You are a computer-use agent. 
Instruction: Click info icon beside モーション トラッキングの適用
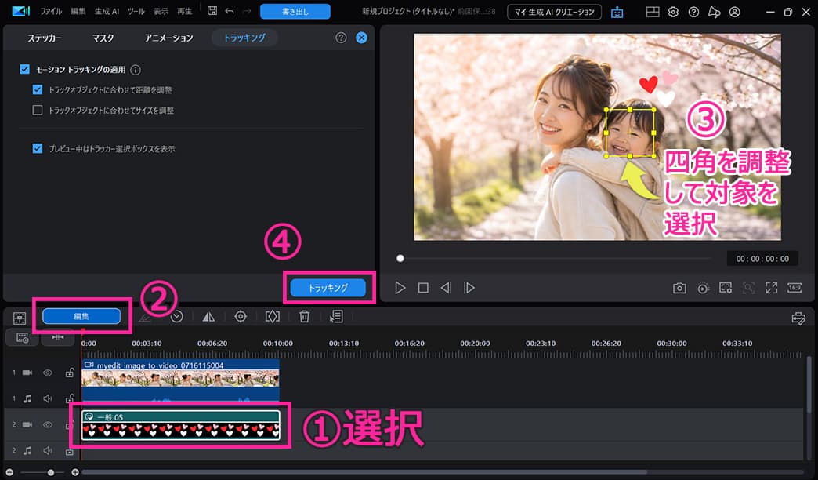click(x=136, y=70)
